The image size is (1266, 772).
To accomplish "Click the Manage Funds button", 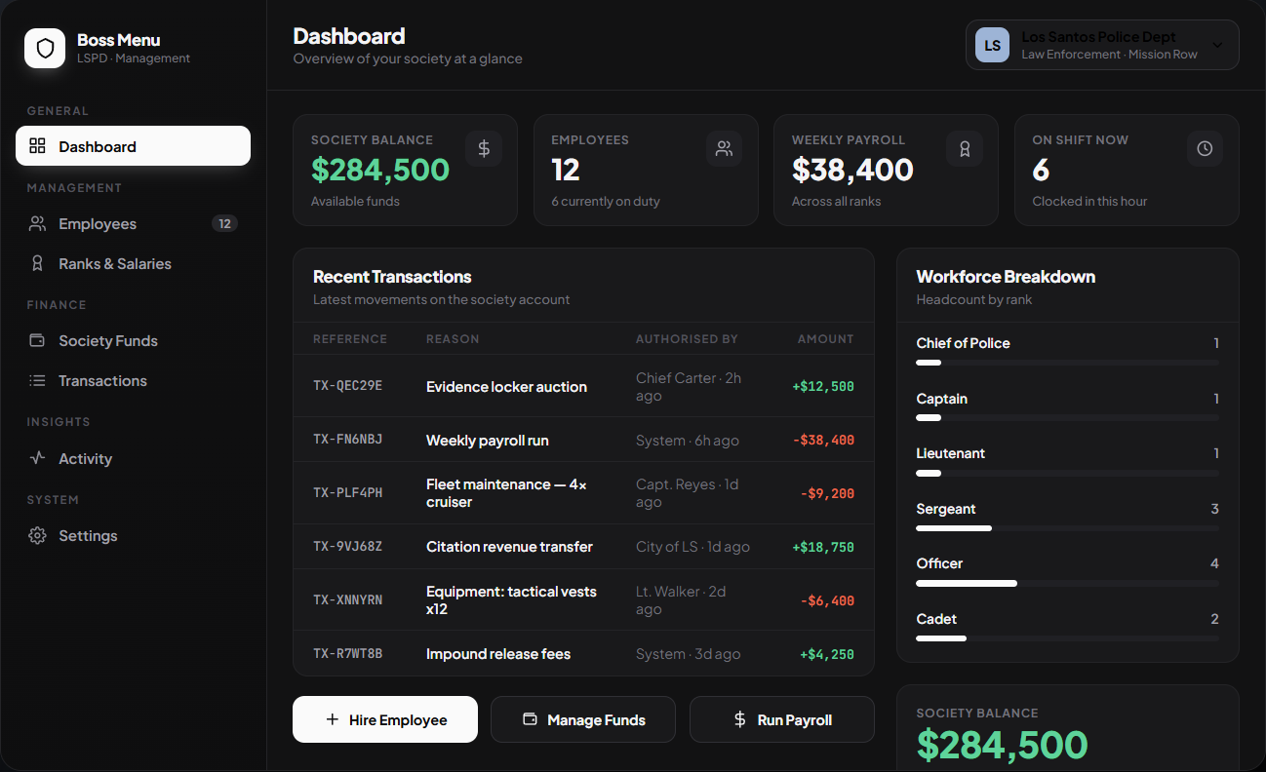I will (x=583, y=719).
